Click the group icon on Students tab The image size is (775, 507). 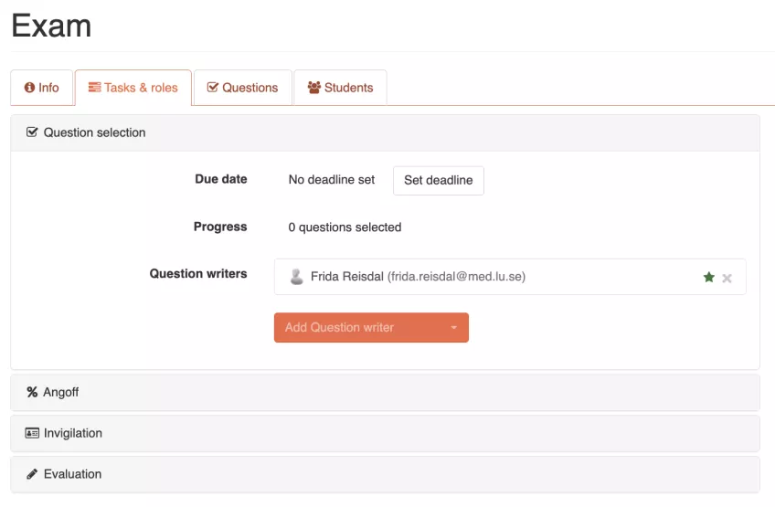click(313, 88)
